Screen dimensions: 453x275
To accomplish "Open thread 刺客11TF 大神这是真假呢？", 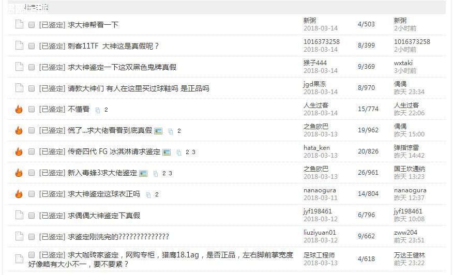I will point(113,46).
